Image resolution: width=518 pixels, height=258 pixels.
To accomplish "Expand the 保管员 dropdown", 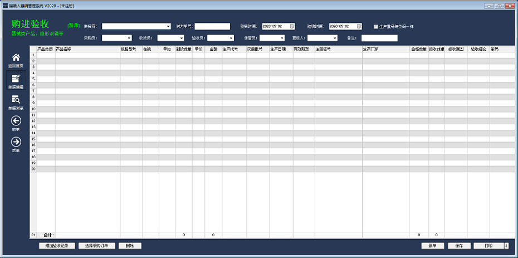I will (281, 38).
